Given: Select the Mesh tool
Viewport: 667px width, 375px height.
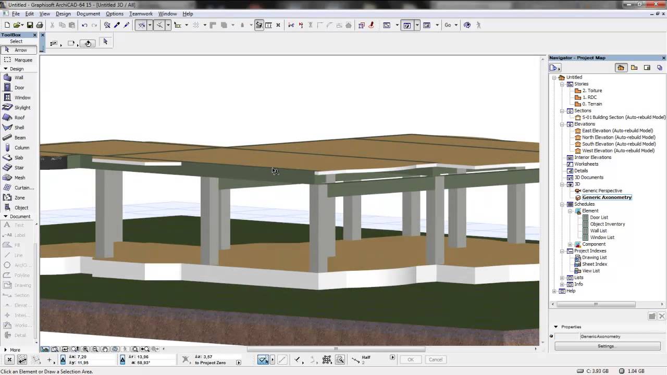Looking at the screenshot, I should tap(19, 178).
